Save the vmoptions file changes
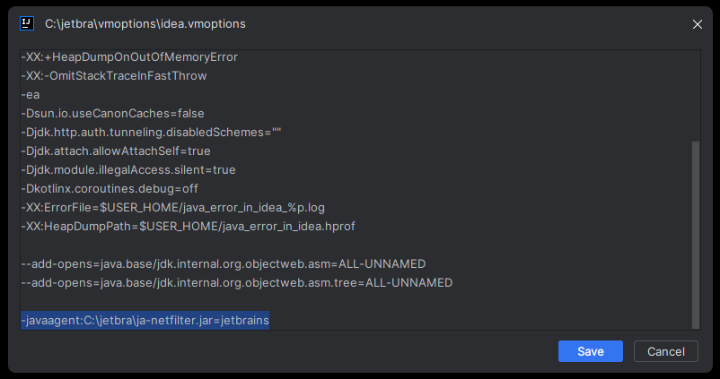 click(591, 351)
